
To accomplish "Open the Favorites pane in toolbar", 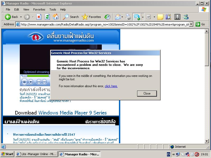I will click(91, 17).
